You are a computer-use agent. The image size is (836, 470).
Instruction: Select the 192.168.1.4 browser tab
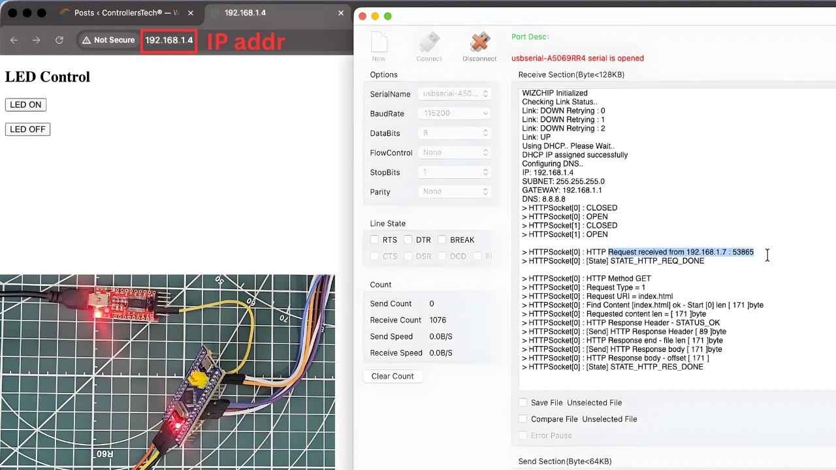tap(274, 13)
